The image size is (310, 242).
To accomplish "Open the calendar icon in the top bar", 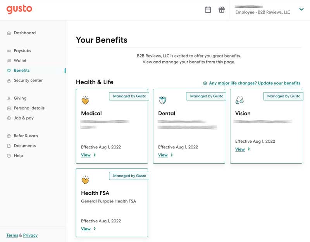I will pyautogui.click(x=208, y=10).
